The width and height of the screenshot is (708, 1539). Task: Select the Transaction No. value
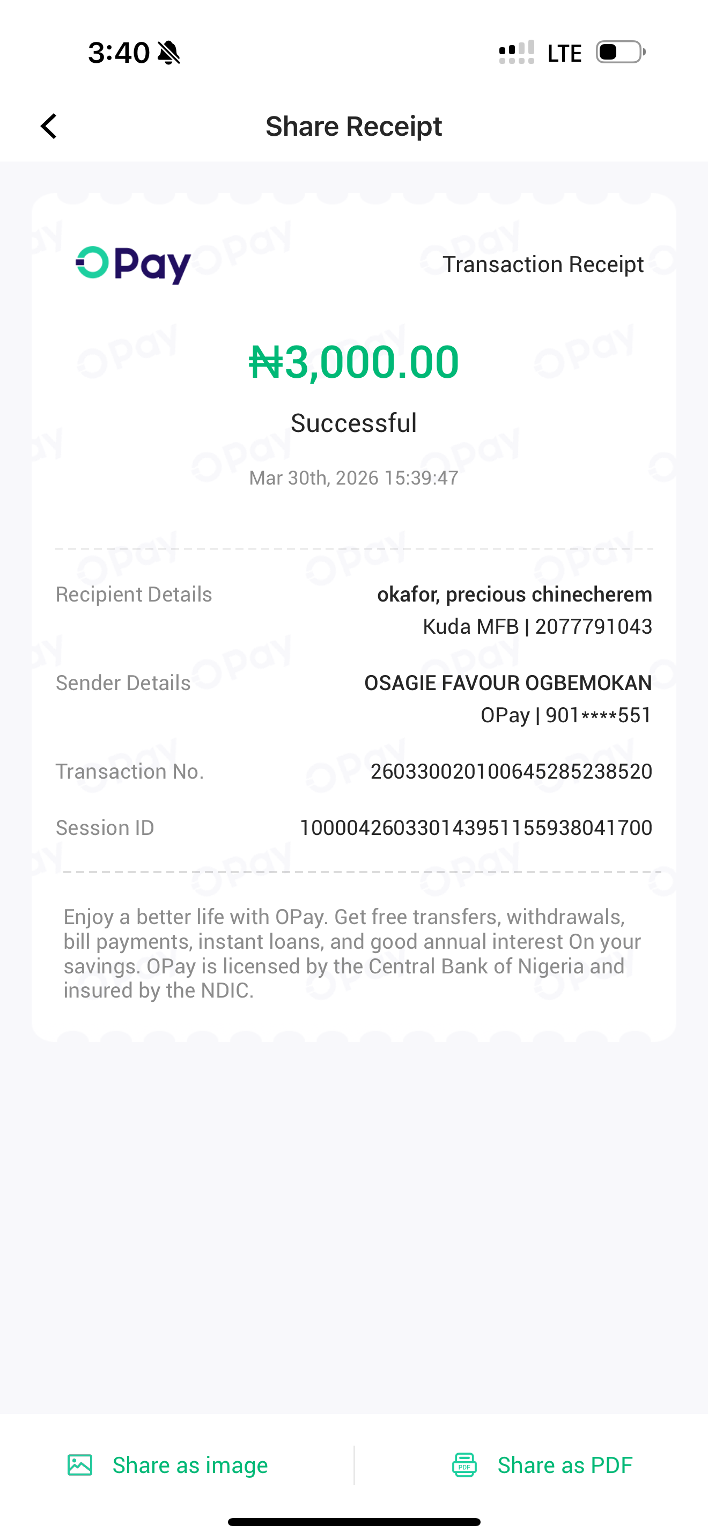click(x=511, y=771)
